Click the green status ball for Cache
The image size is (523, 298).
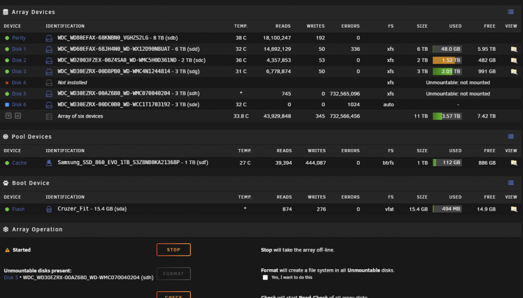point(7,163)
